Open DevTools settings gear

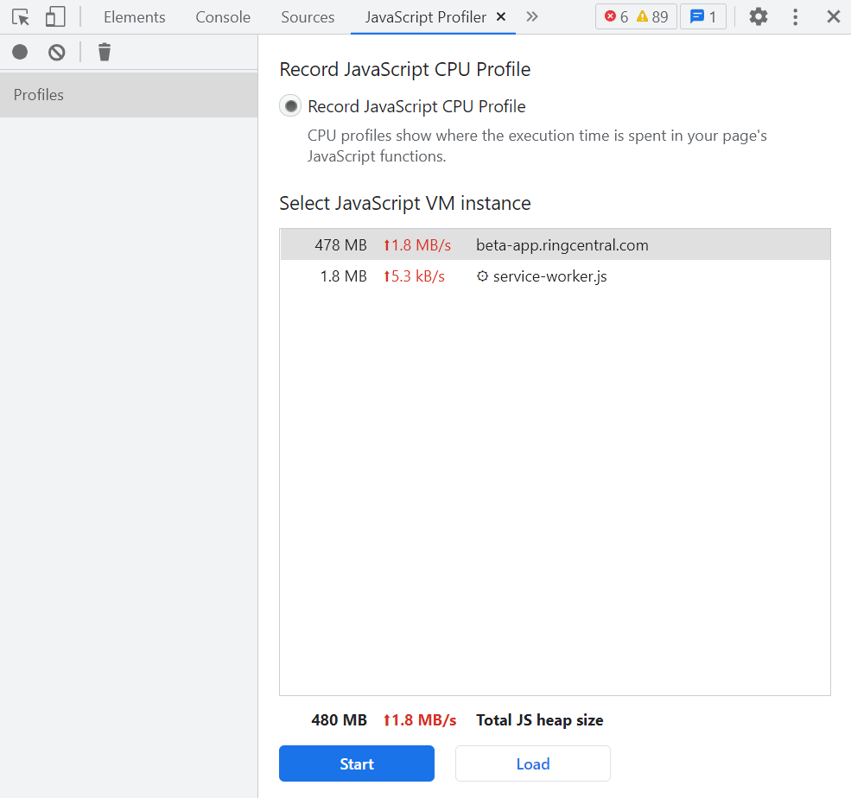pos(758,16)
